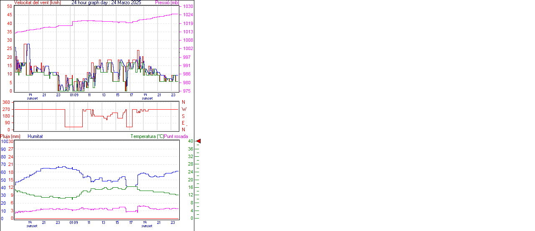
Task: Click the 'W' compass direction label
Action: click(184, 109)
